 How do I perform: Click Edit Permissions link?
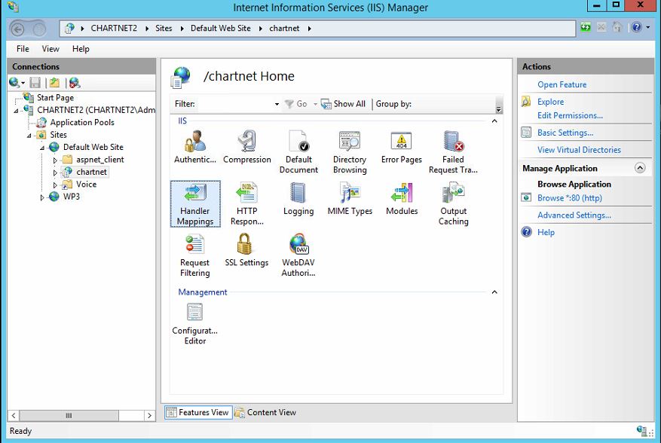tap(570, 115)
